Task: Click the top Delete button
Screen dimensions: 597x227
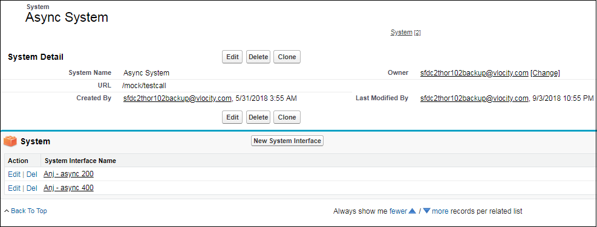Action: tap(258, 57)
